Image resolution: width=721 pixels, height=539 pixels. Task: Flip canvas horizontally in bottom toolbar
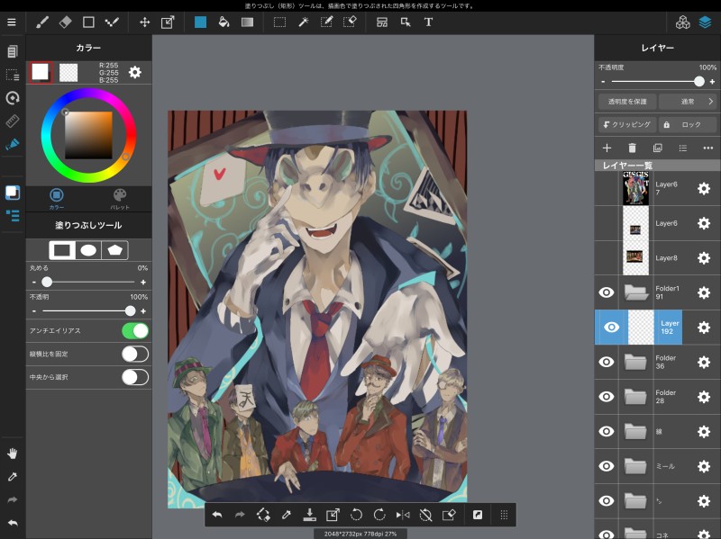(403, 515)
